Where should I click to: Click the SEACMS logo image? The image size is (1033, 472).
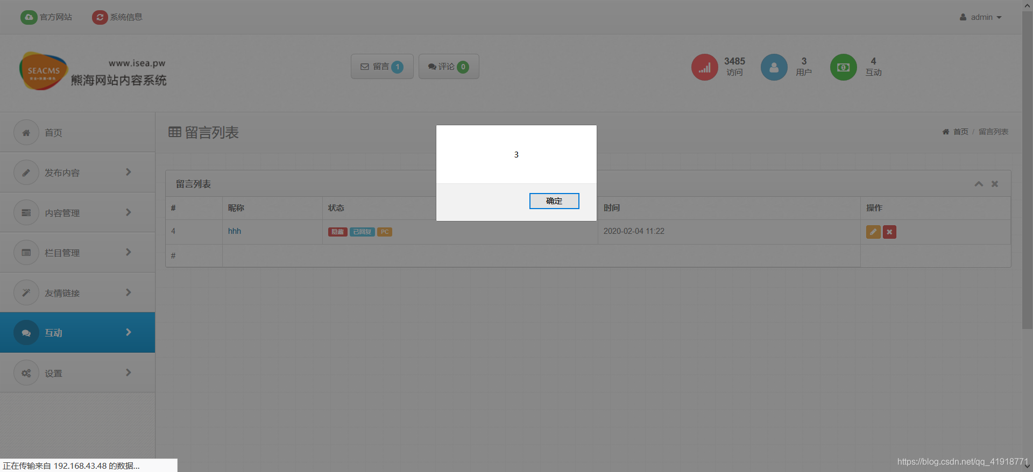pos(43,71)
